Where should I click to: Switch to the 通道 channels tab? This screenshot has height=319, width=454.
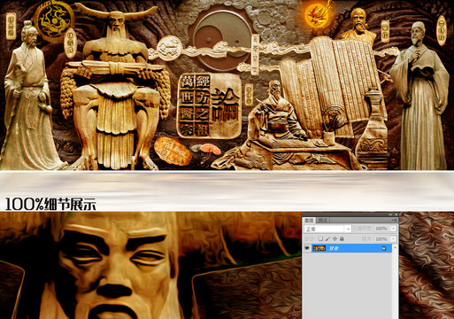323,221
